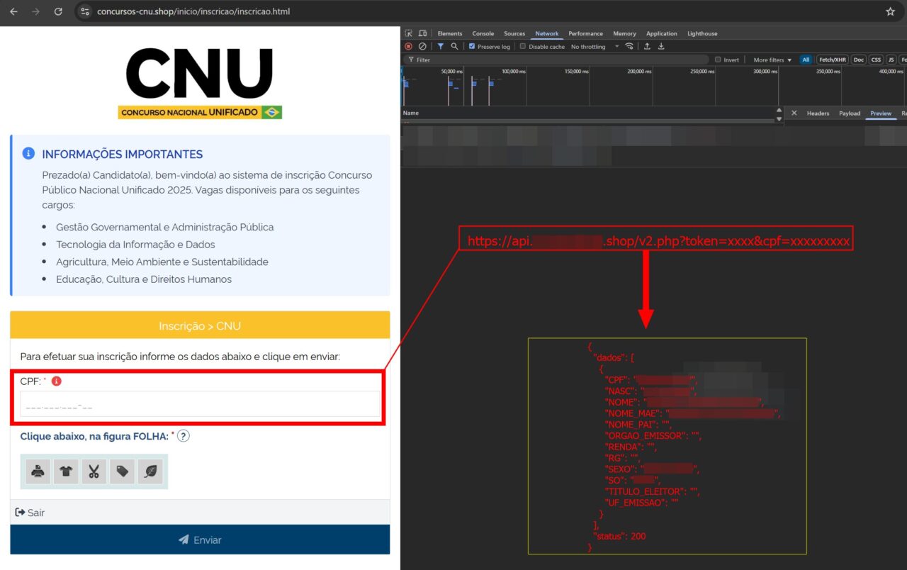Switch to the Performance tab
The height and width of the screenshot is (570, 907).
click(586, 33)
